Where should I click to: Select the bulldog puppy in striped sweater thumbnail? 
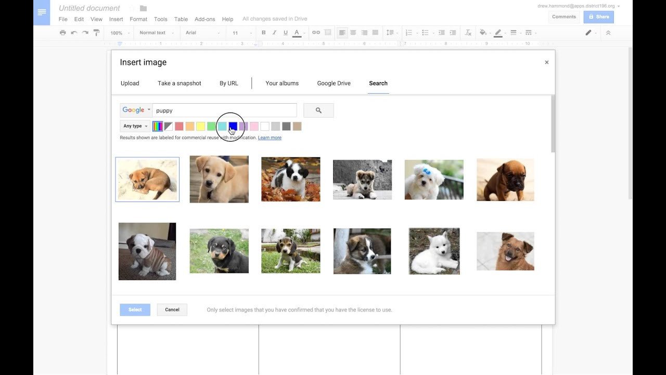coord(147,252)
